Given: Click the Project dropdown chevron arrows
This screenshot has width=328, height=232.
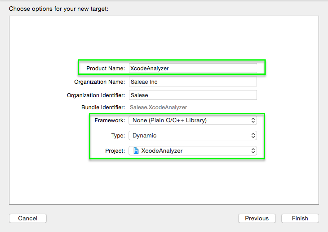Looking at the screenshot, I should point(253,151).
